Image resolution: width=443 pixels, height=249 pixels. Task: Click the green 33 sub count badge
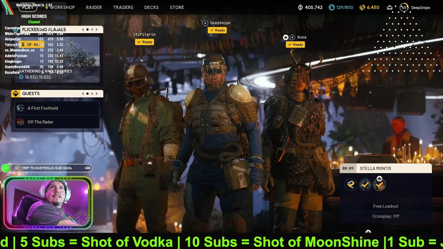5,168
